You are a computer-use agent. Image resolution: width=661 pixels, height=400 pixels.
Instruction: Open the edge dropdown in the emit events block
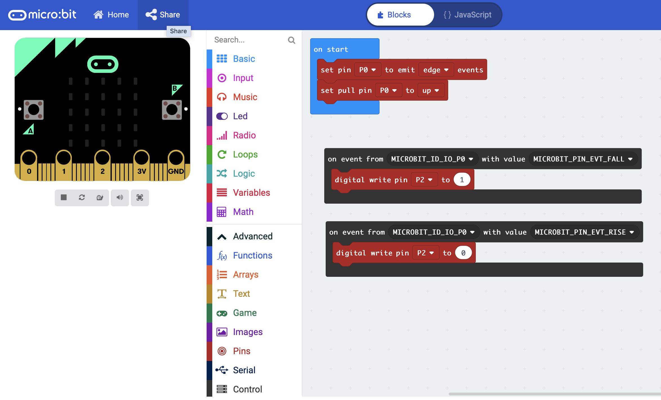[x=436, y=70]
